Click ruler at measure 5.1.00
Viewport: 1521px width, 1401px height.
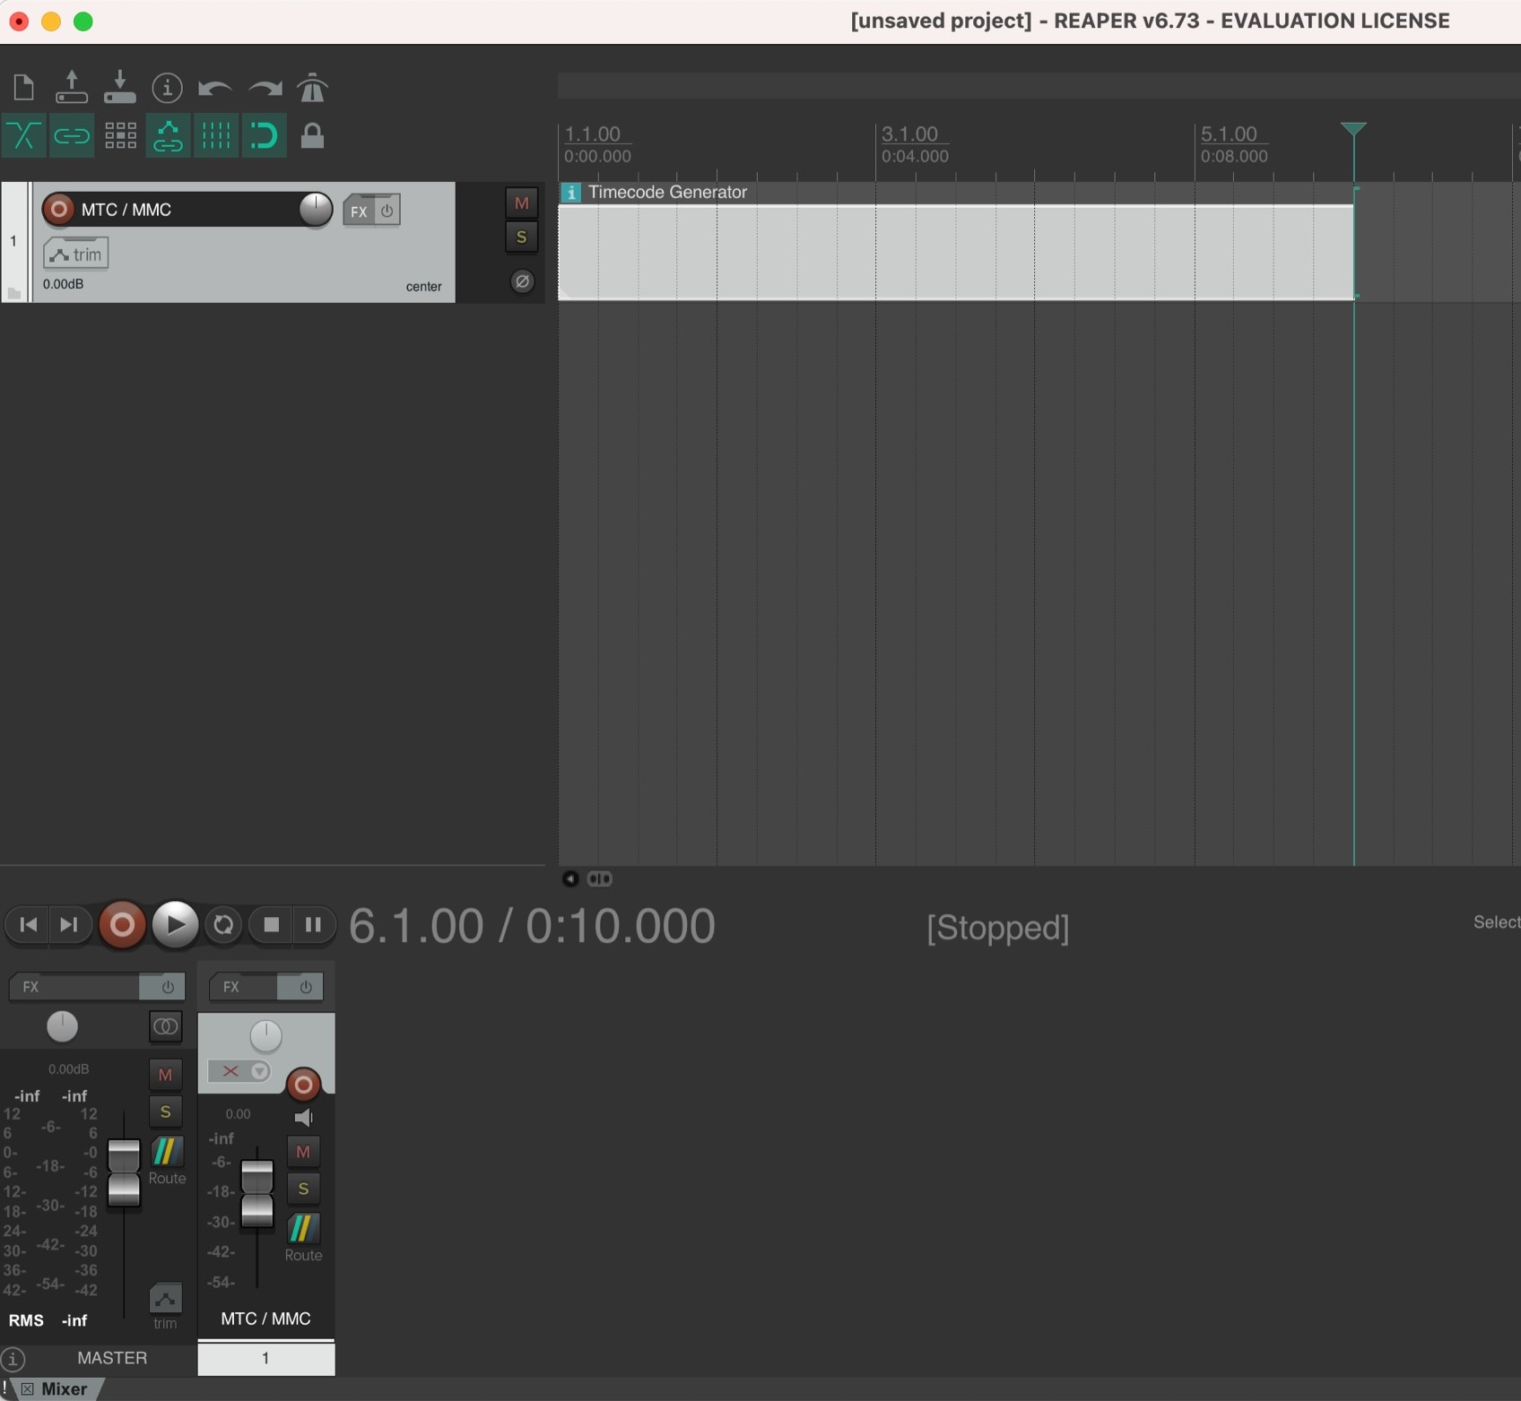click(x=1229, y=134)
